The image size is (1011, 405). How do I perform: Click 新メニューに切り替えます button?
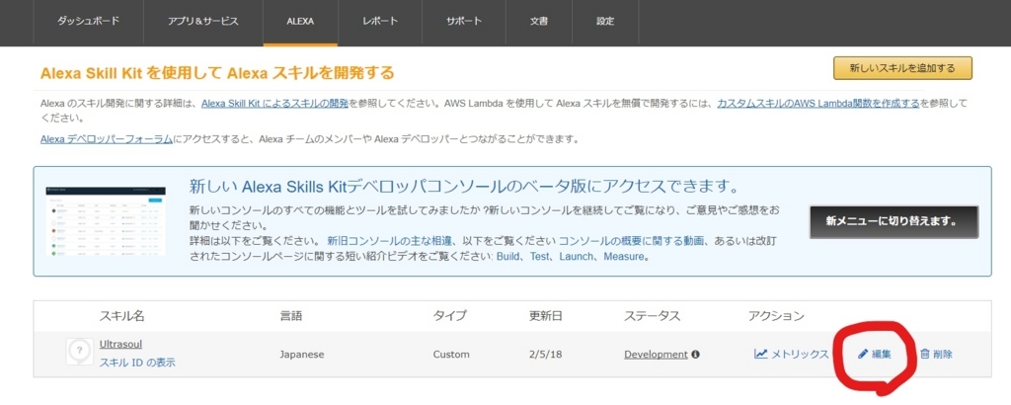coord(894,222)
